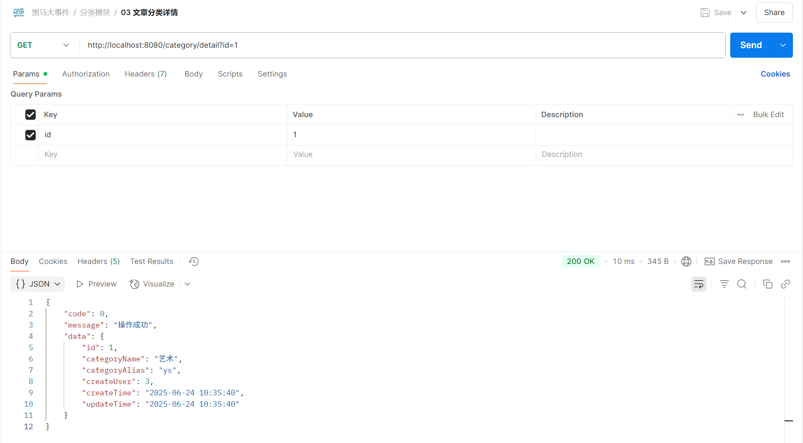Viewport: 803px width, 443px height.
Task: Open the response more options ellipsis
Action: click(x=785, y=261)
